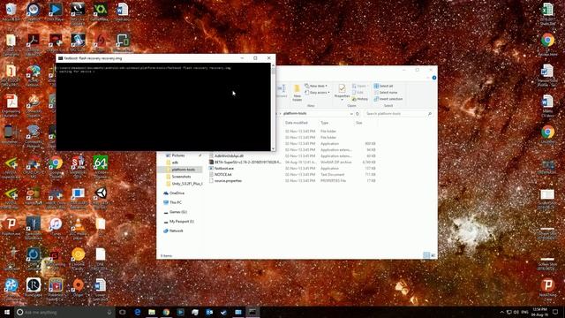This screenshot has width=565, height=318.
Task: Click Select all in the ribbon
Action: tap(383, 86)
